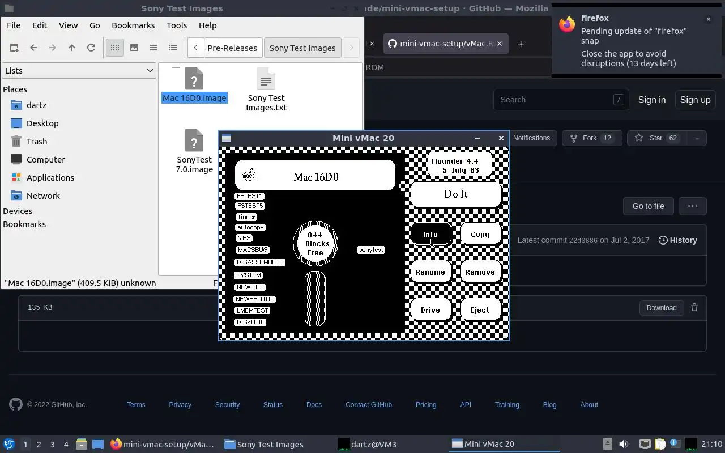Select FSTEST5 file in Flounder list
This screenshot has height=453, width=725.
(250, 206)
